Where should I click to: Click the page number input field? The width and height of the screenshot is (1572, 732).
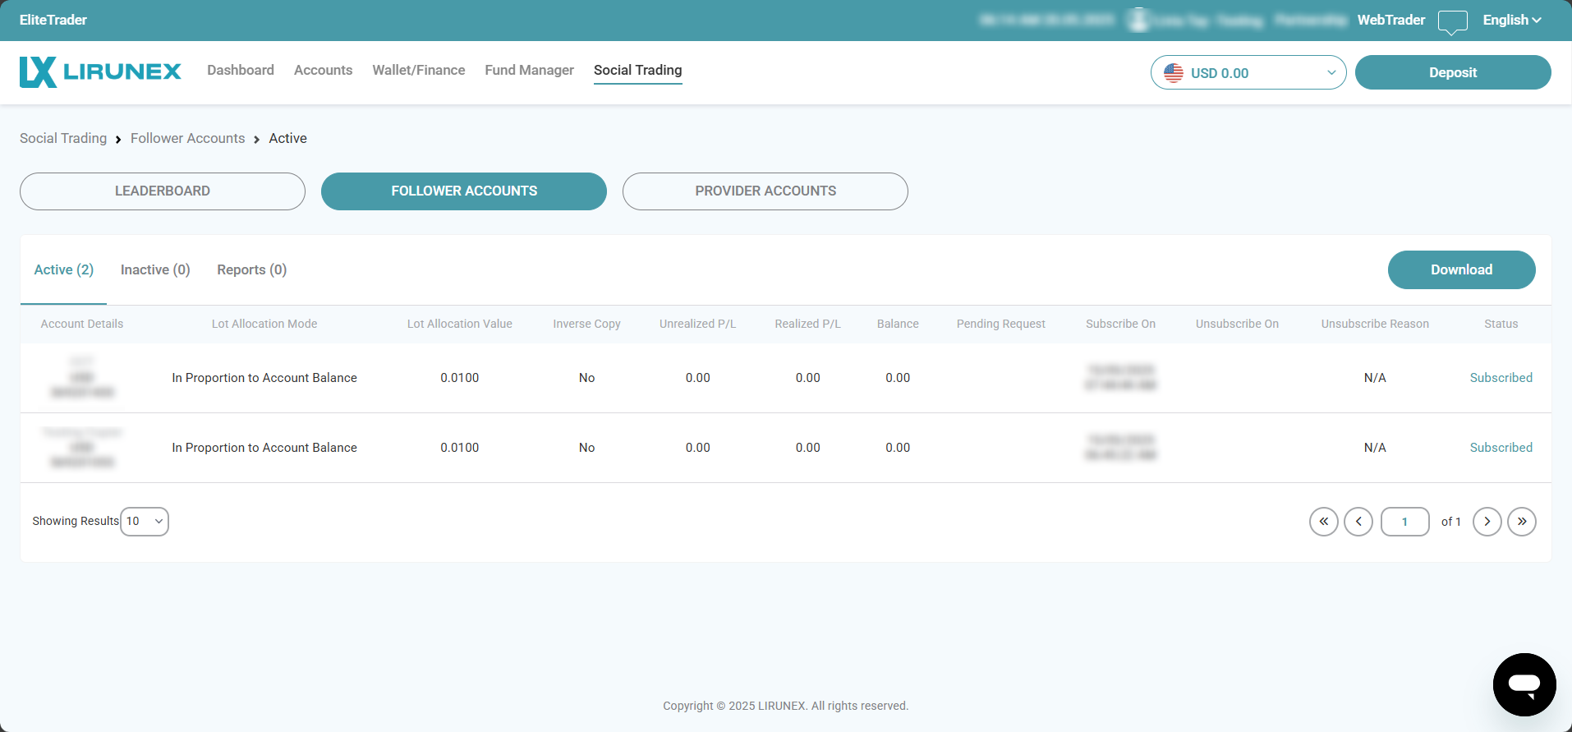point(1404,522)
